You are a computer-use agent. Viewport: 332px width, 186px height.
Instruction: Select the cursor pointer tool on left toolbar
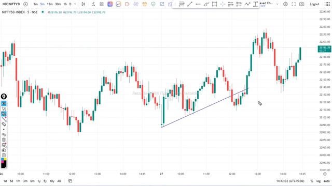pos(4,109)
